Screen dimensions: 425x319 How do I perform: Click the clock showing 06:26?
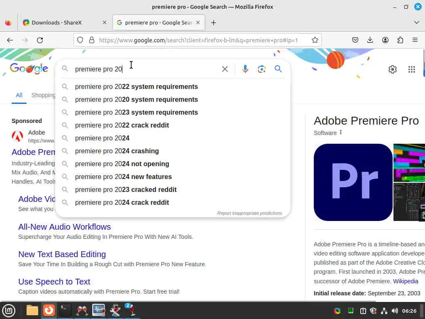[409, 311]
